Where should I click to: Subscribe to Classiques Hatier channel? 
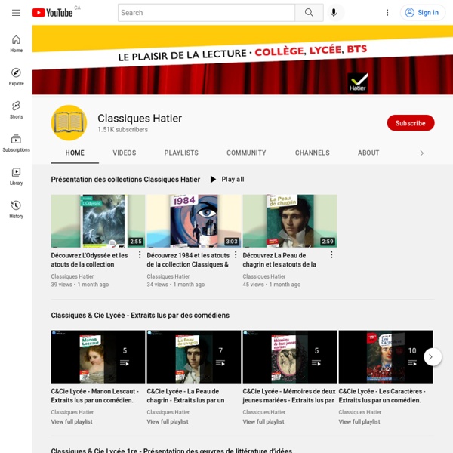click(411, 123)
